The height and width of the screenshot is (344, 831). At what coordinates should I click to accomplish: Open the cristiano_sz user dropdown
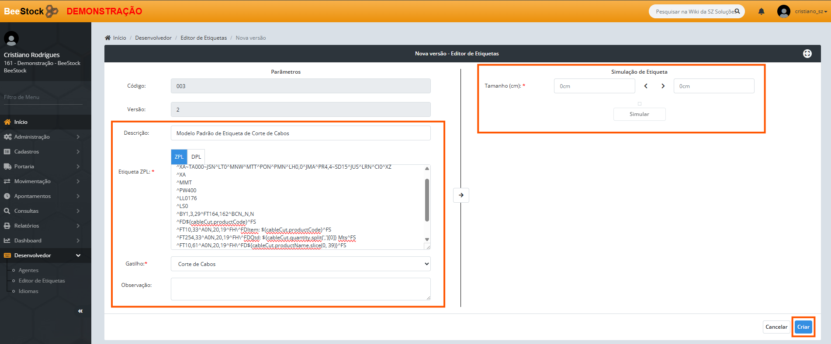tap(810, 11)
